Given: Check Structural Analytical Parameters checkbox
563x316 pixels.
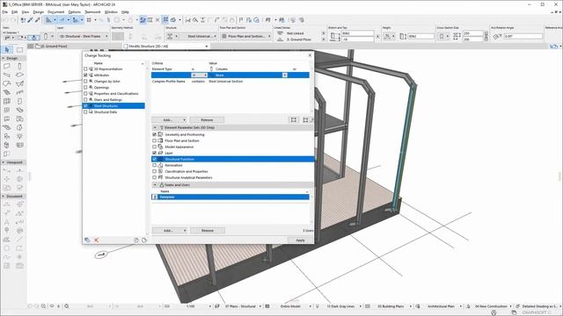Looking at the screenshot, I should 155,177.
